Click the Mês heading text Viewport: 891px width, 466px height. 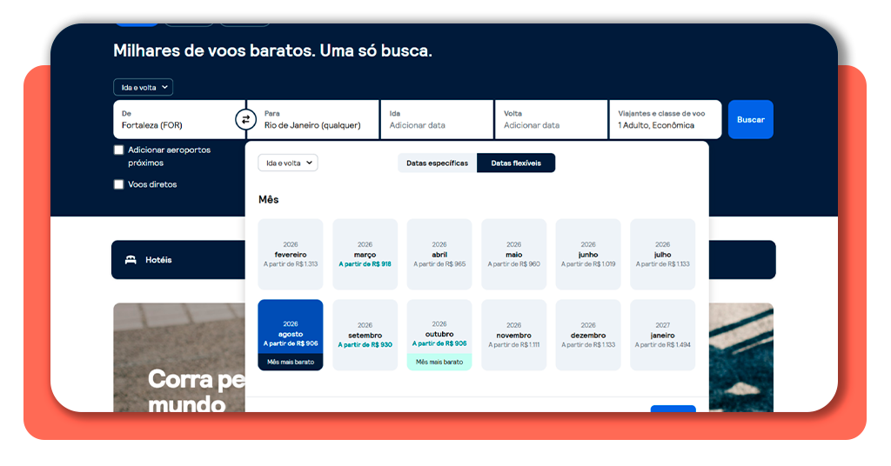(x=268, y=200)
